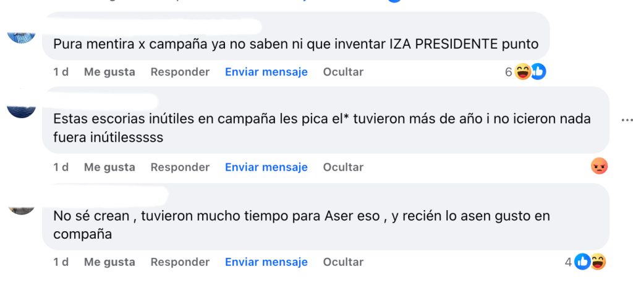Screen dimensions: 633x298
Task: Click the laughing emoji on the third comment
Action: 598,262
